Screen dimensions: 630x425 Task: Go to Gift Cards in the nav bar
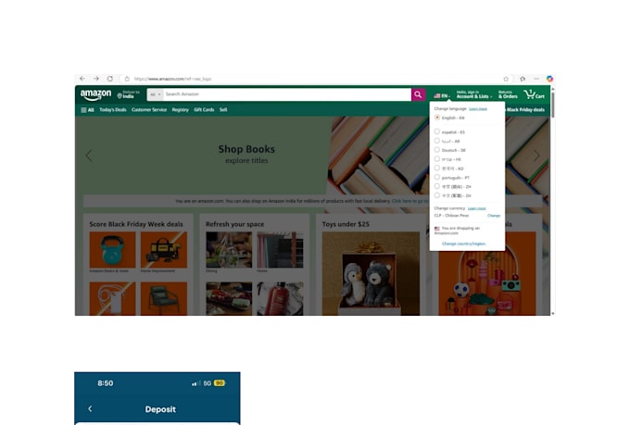(x=204, y=109)
